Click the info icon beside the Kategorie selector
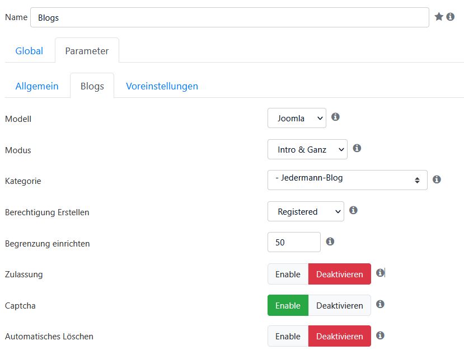Screen dimensions: 464x355 (x=437, y=179)
